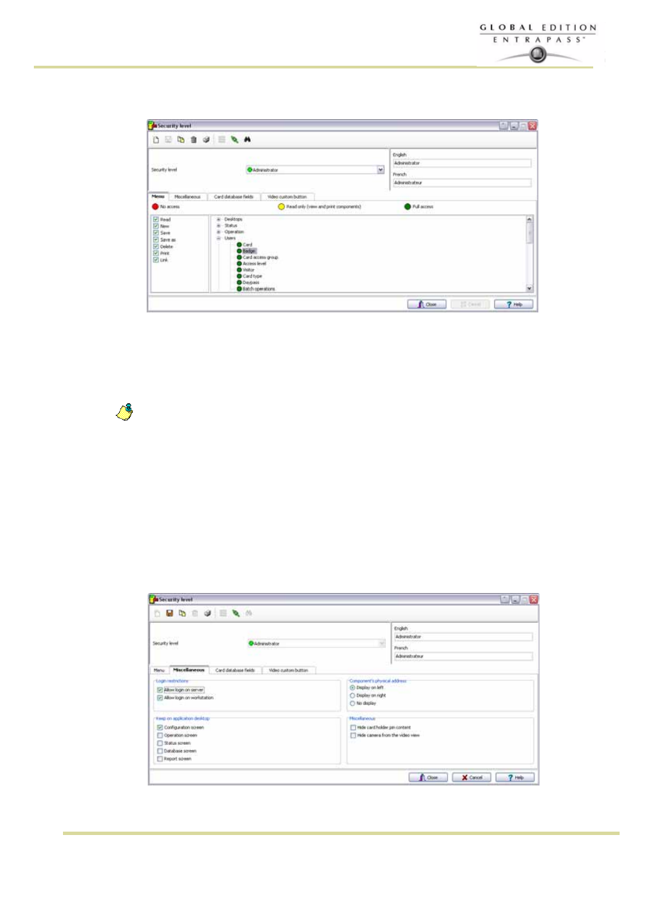Click the binoculars Find icon in the Menu-tab window toolbar
Viewport: 646px width, 915px height.
(x=247, y=140)
